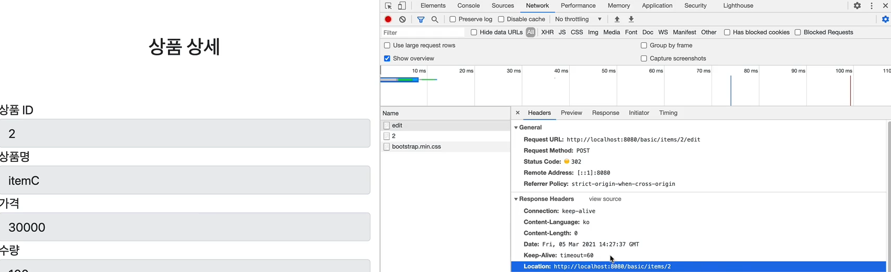Open the Application panel

tap(657, 6)
